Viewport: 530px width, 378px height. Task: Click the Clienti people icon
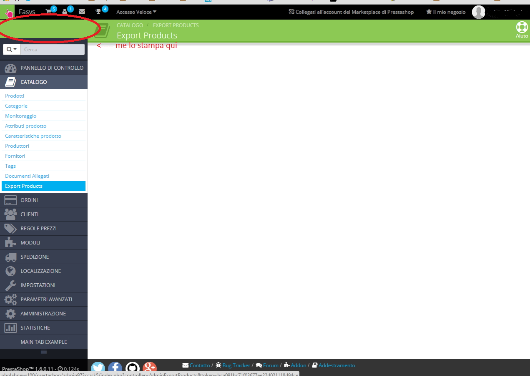[x=10, y=214]
